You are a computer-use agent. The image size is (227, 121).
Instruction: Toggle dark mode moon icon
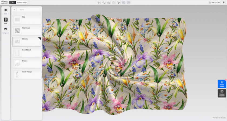[x=118, y=2]
